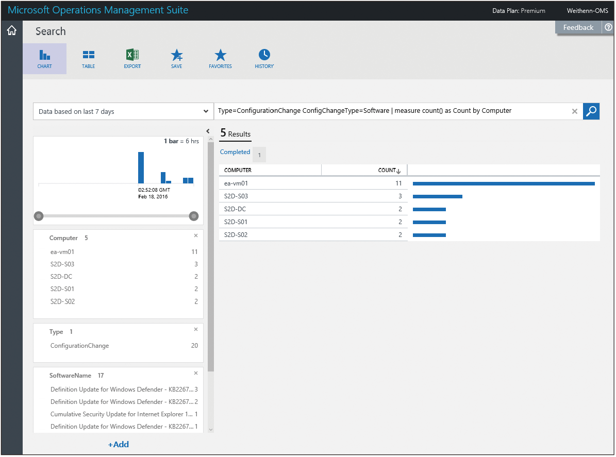
Task: Select Cumulative Security Update for Internet Explorer entry
Action: pos(124,414)
